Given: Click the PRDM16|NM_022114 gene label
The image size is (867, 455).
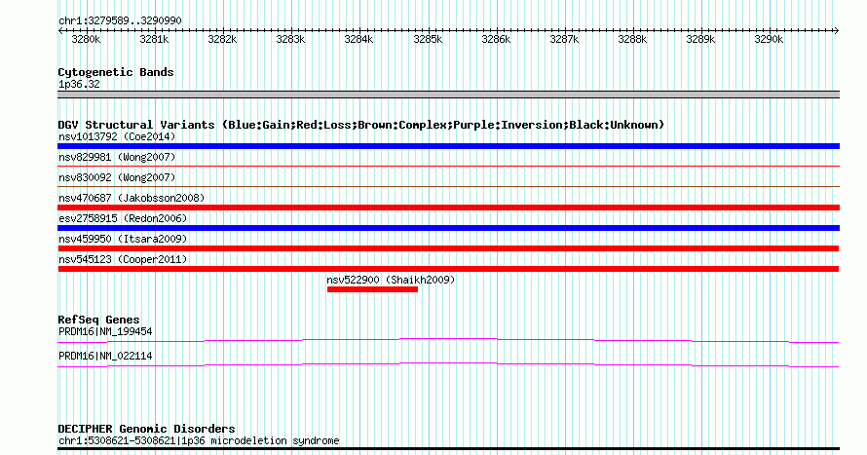Looking at the screenshot, I should 105,356.
